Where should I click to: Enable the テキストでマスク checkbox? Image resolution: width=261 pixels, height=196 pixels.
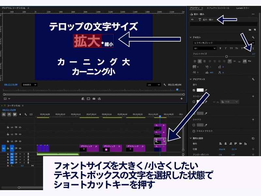(194, 130)
